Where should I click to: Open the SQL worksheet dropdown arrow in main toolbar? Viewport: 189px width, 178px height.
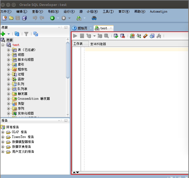[x=84, y=18]
